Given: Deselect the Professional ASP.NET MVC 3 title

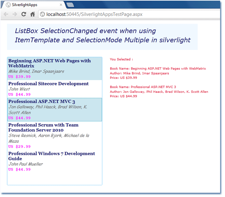Looking at the screenshot, I should (42, 102).
